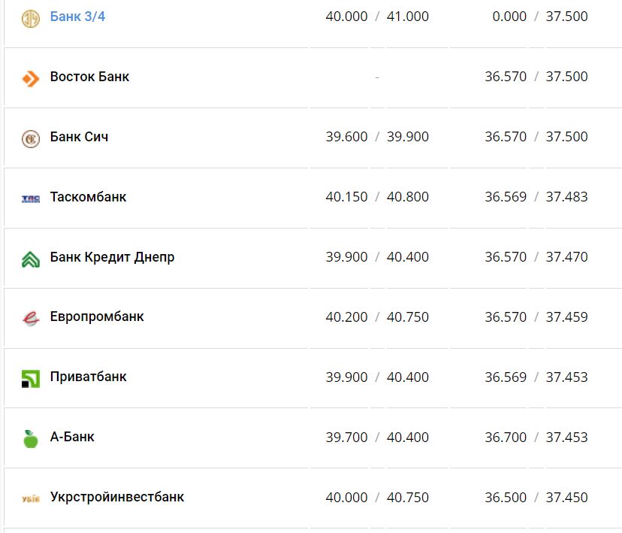Click the Банк Сич round logo

click(x=30, y=138)
